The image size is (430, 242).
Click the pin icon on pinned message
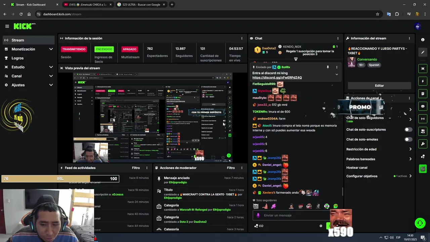(x=328, y=67)
